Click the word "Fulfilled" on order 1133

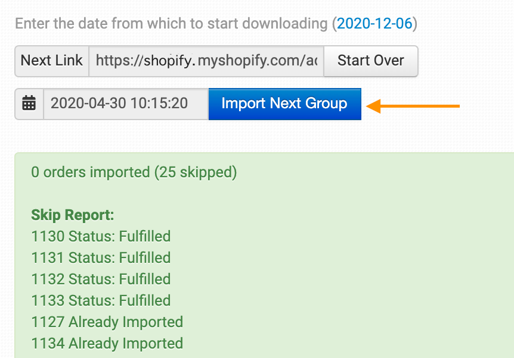[144, 300]
